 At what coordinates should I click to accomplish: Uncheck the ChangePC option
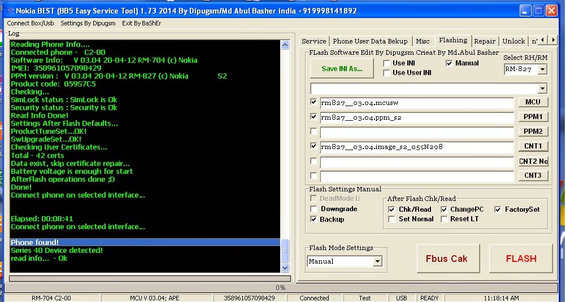(444, 209)
